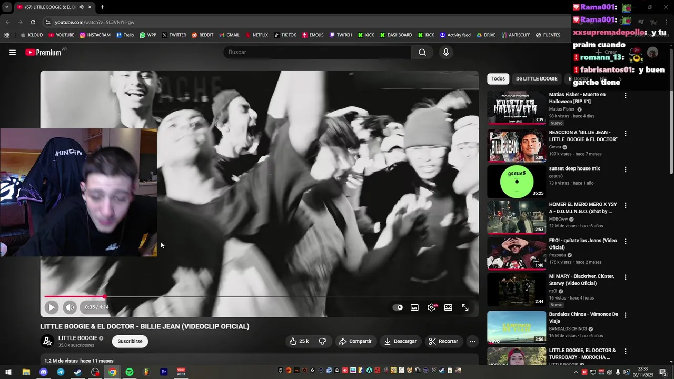Toggle subtitles in video player
The width and height of the screenshot is (674, 379).
click(x=415, y=307)
